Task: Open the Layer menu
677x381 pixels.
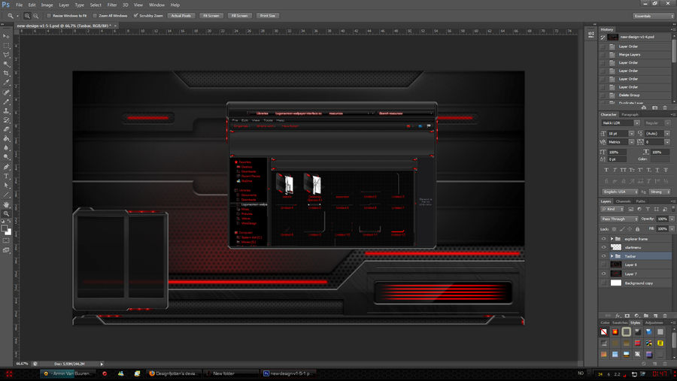Action: tap(64, 5)
